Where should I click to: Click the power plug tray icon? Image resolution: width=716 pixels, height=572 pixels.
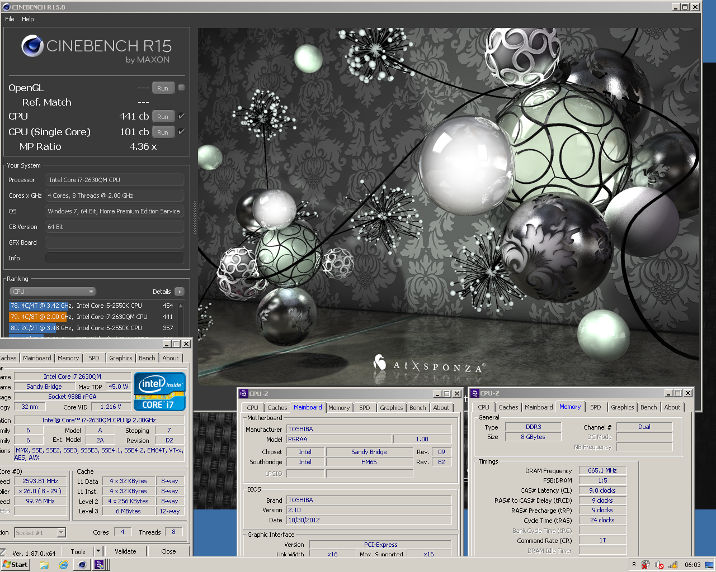coord(646,565)
